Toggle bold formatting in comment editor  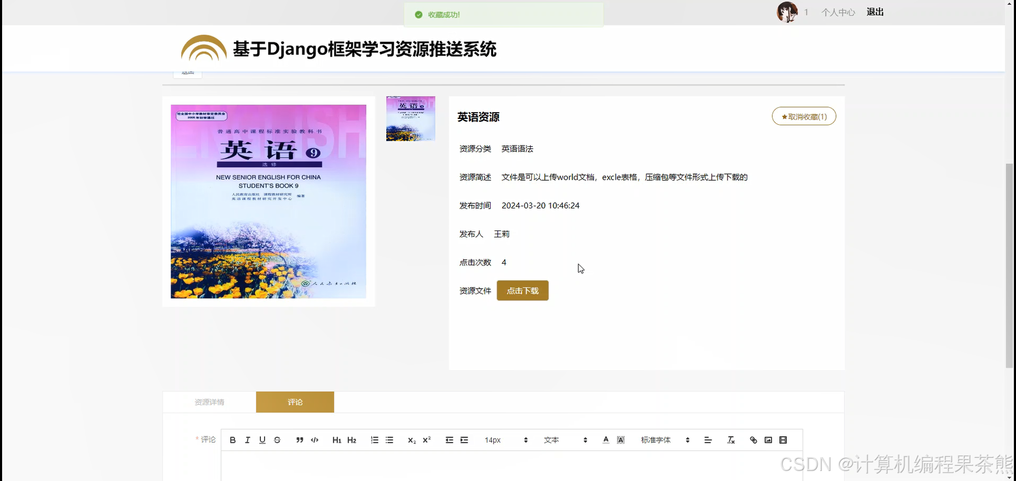point(232,440)
